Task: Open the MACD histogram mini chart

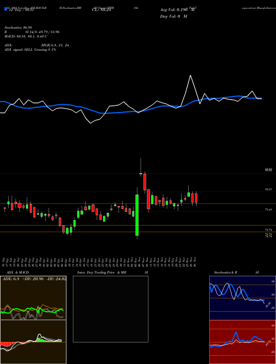Action: 33,342
